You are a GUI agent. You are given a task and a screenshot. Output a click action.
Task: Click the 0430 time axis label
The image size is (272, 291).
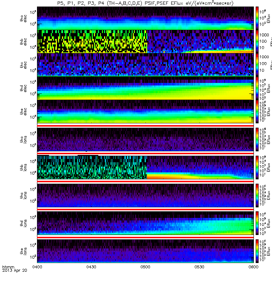point(91,267)
